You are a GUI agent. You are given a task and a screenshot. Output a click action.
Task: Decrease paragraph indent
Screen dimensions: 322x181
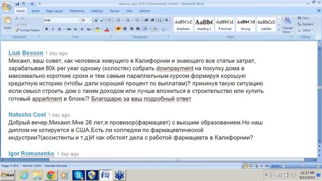click(x=146, y=20)
